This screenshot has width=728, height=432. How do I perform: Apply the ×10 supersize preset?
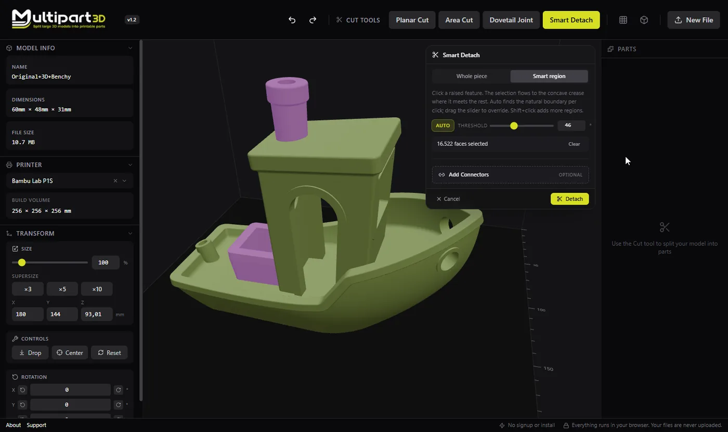point(97,289)
